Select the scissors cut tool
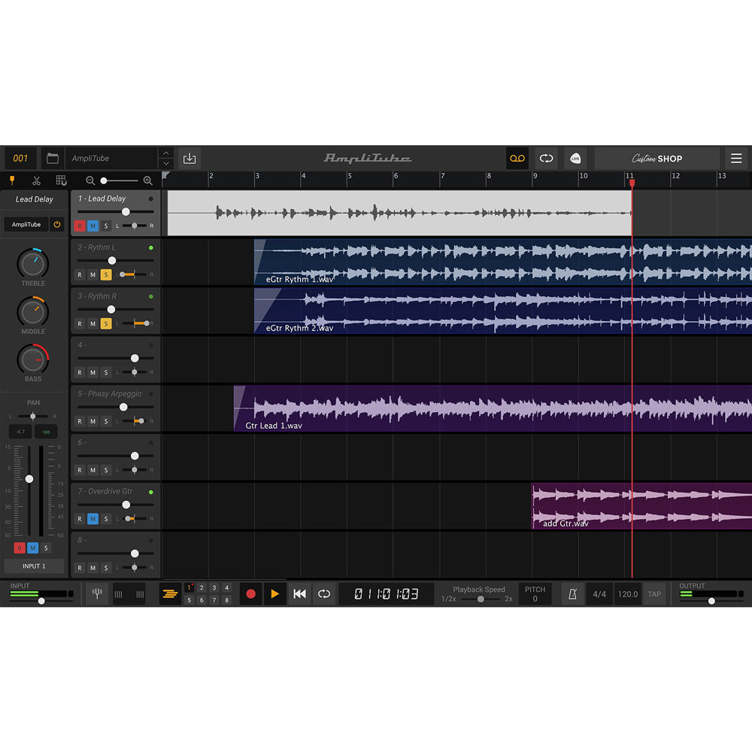Screen dimensions: 752x752 [36, 180]
